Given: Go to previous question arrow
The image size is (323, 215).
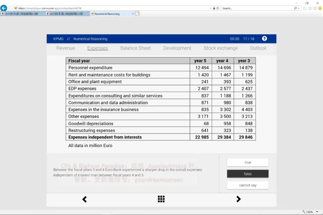Looking at the screenshot, I should point(84,199).
